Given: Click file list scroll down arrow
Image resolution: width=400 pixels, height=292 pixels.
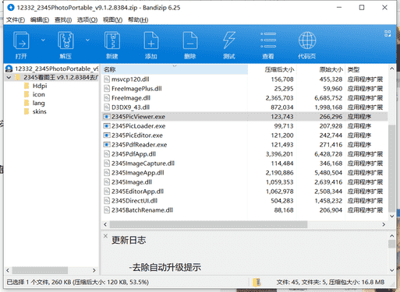Looking at the screenshot, I should (x=391, y=216).
